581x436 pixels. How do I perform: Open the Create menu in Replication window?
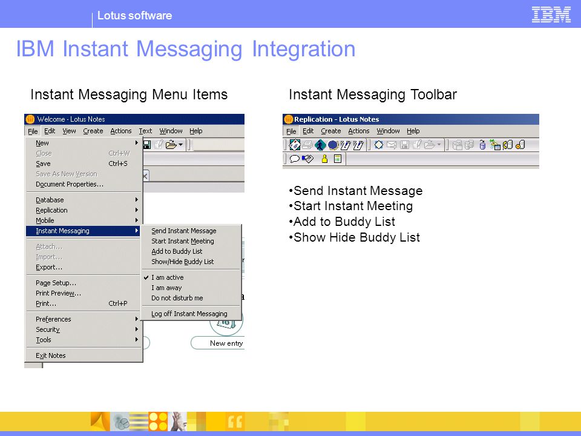(x=331, y=131)
